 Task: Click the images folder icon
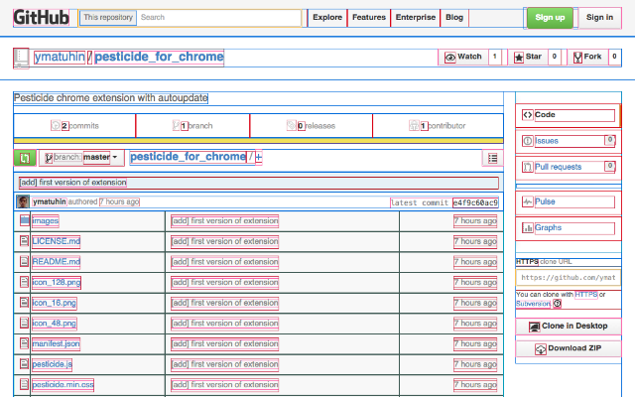pos(25,220)
